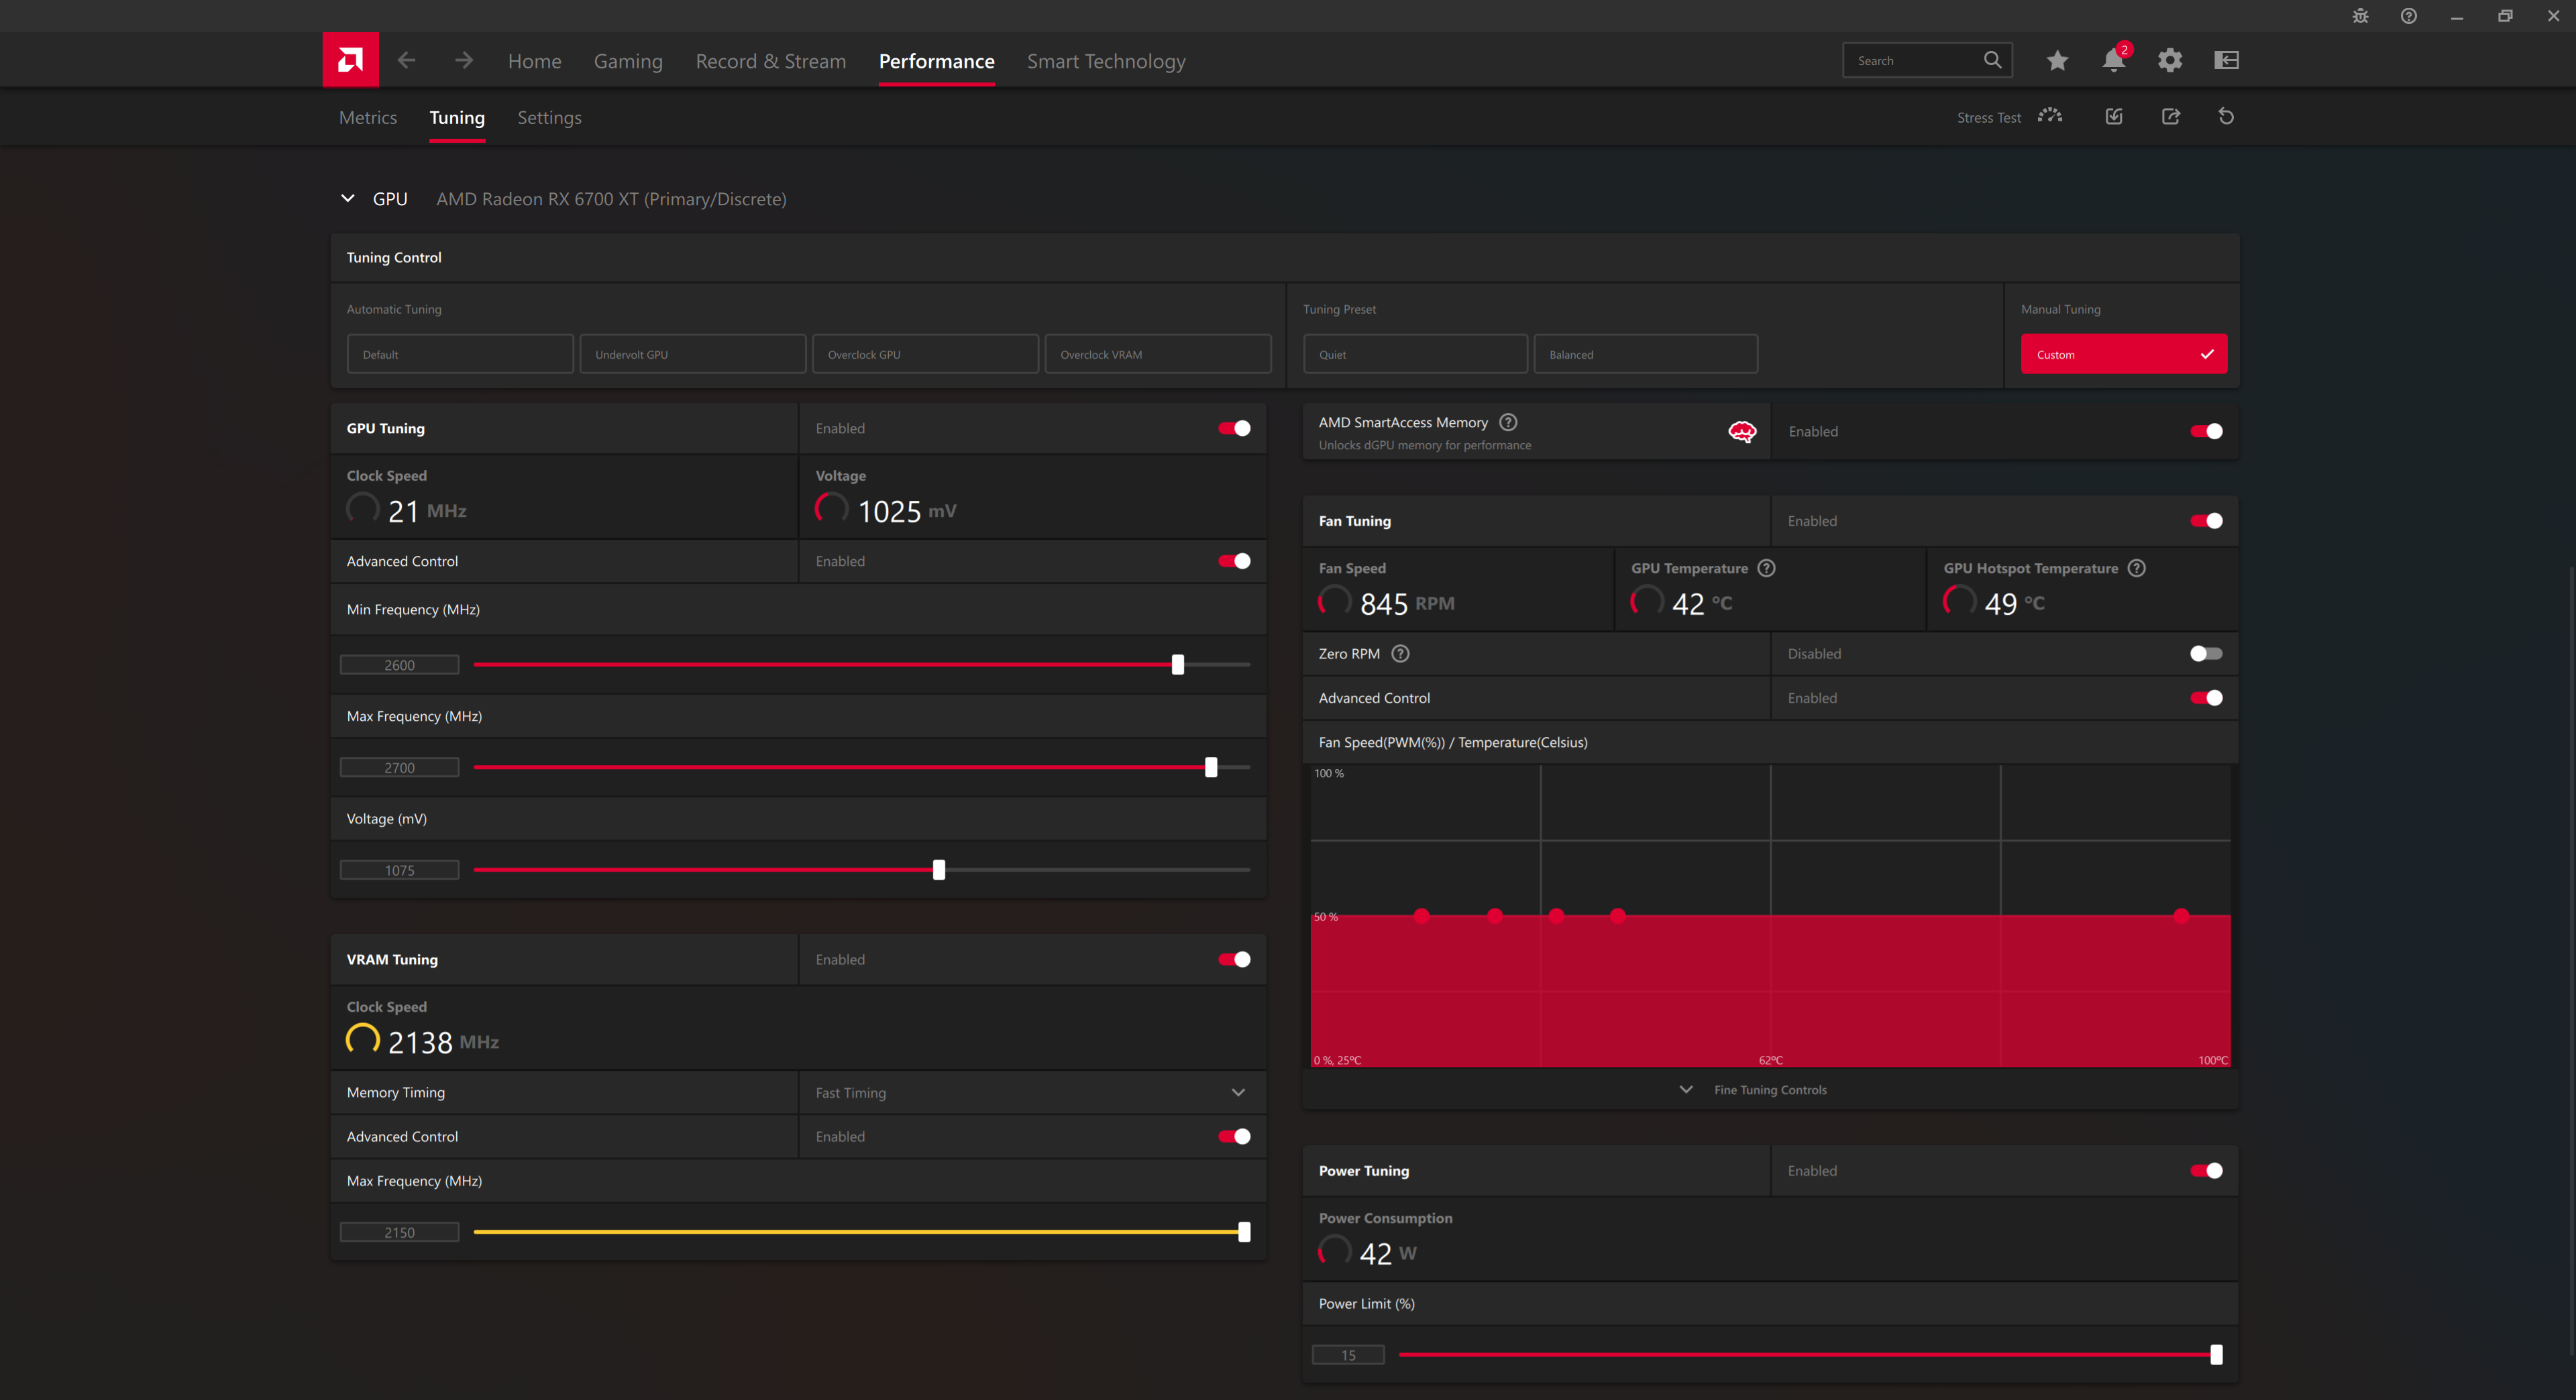
Task: Toggle VRAM Advanced Control switch
Action: pyautogui.click(x=1234, y=1136)
